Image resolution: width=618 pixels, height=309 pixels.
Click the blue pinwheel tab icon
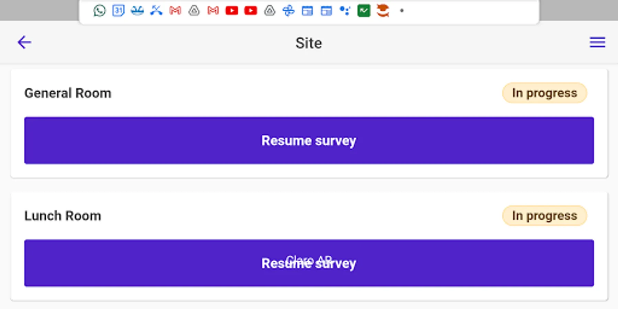(x=288, y=11)
